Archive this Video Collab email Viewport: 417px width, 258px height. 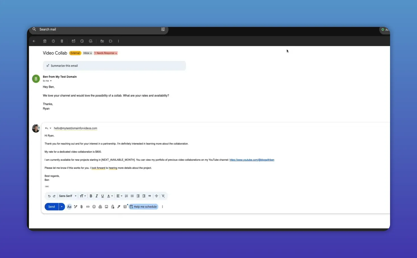tap(45, 41)
